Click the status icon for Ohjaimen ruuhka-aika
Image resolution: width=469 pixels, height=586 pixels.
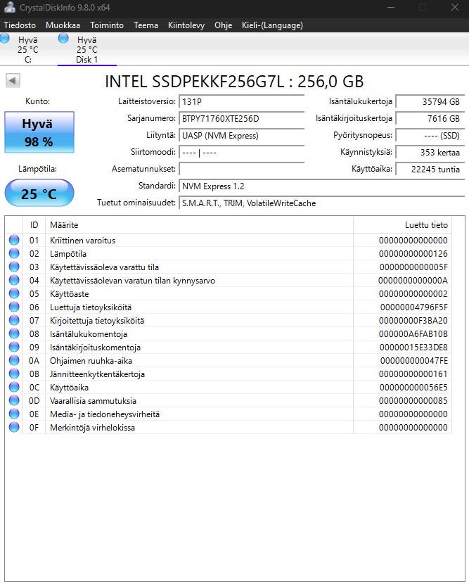pos(14,360)
